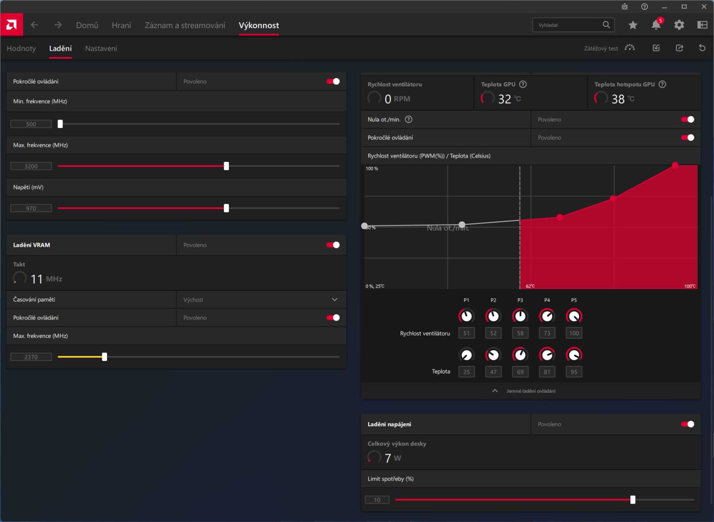Viewport: 714px width, 522px height.
Task: Click fan curve point near 62°C line
Action: tap(560, 217)
